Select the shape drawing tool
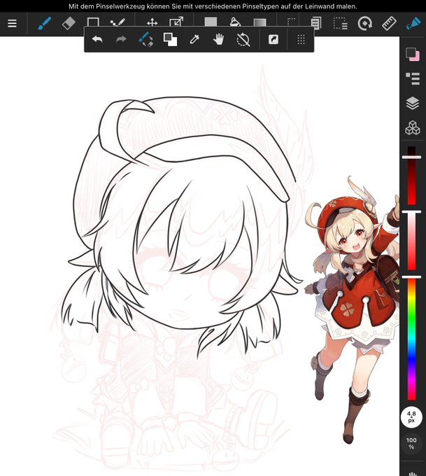This screenshot has width=426, height=476. pos(93,22)
